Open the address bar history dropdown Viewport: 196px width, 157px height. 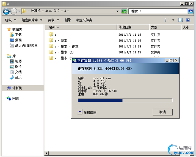coord(117,11)
